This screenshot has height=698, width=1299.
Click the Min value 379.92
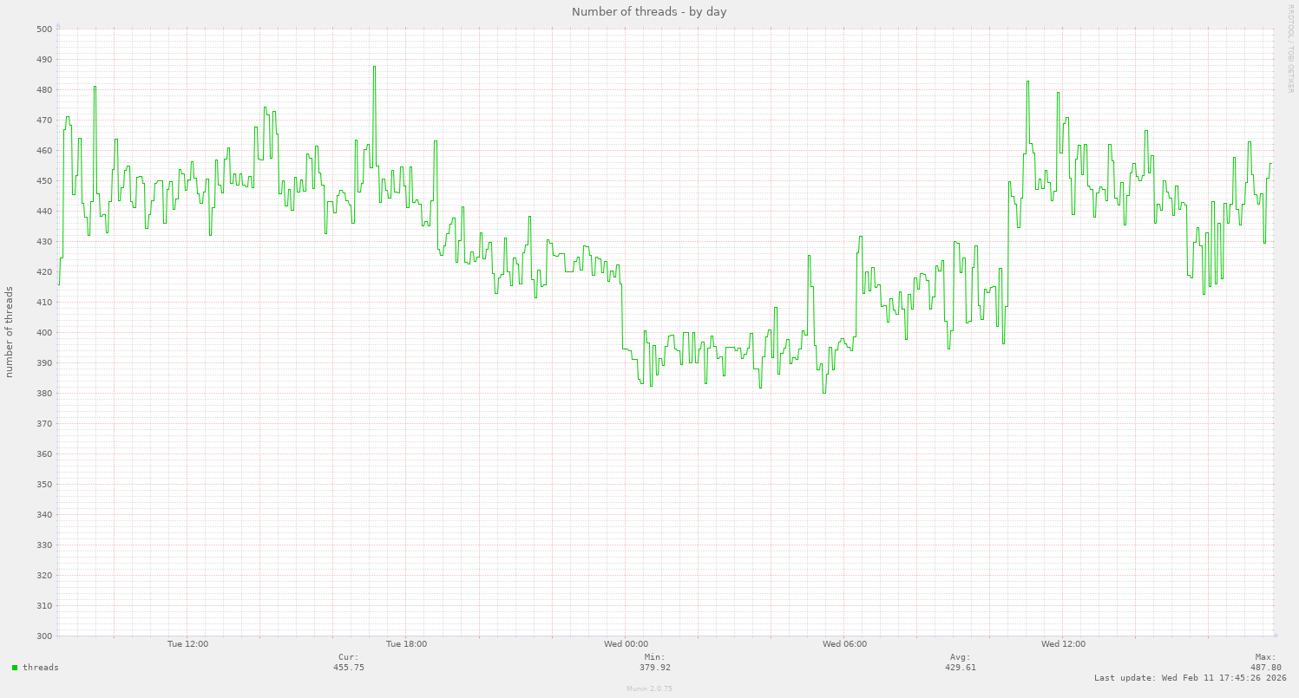pyautogui.click(x=655, y=668)
